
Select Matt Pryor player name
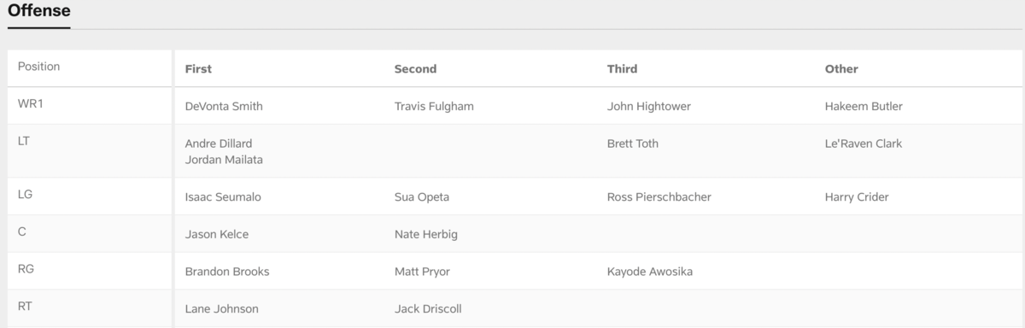422,272
